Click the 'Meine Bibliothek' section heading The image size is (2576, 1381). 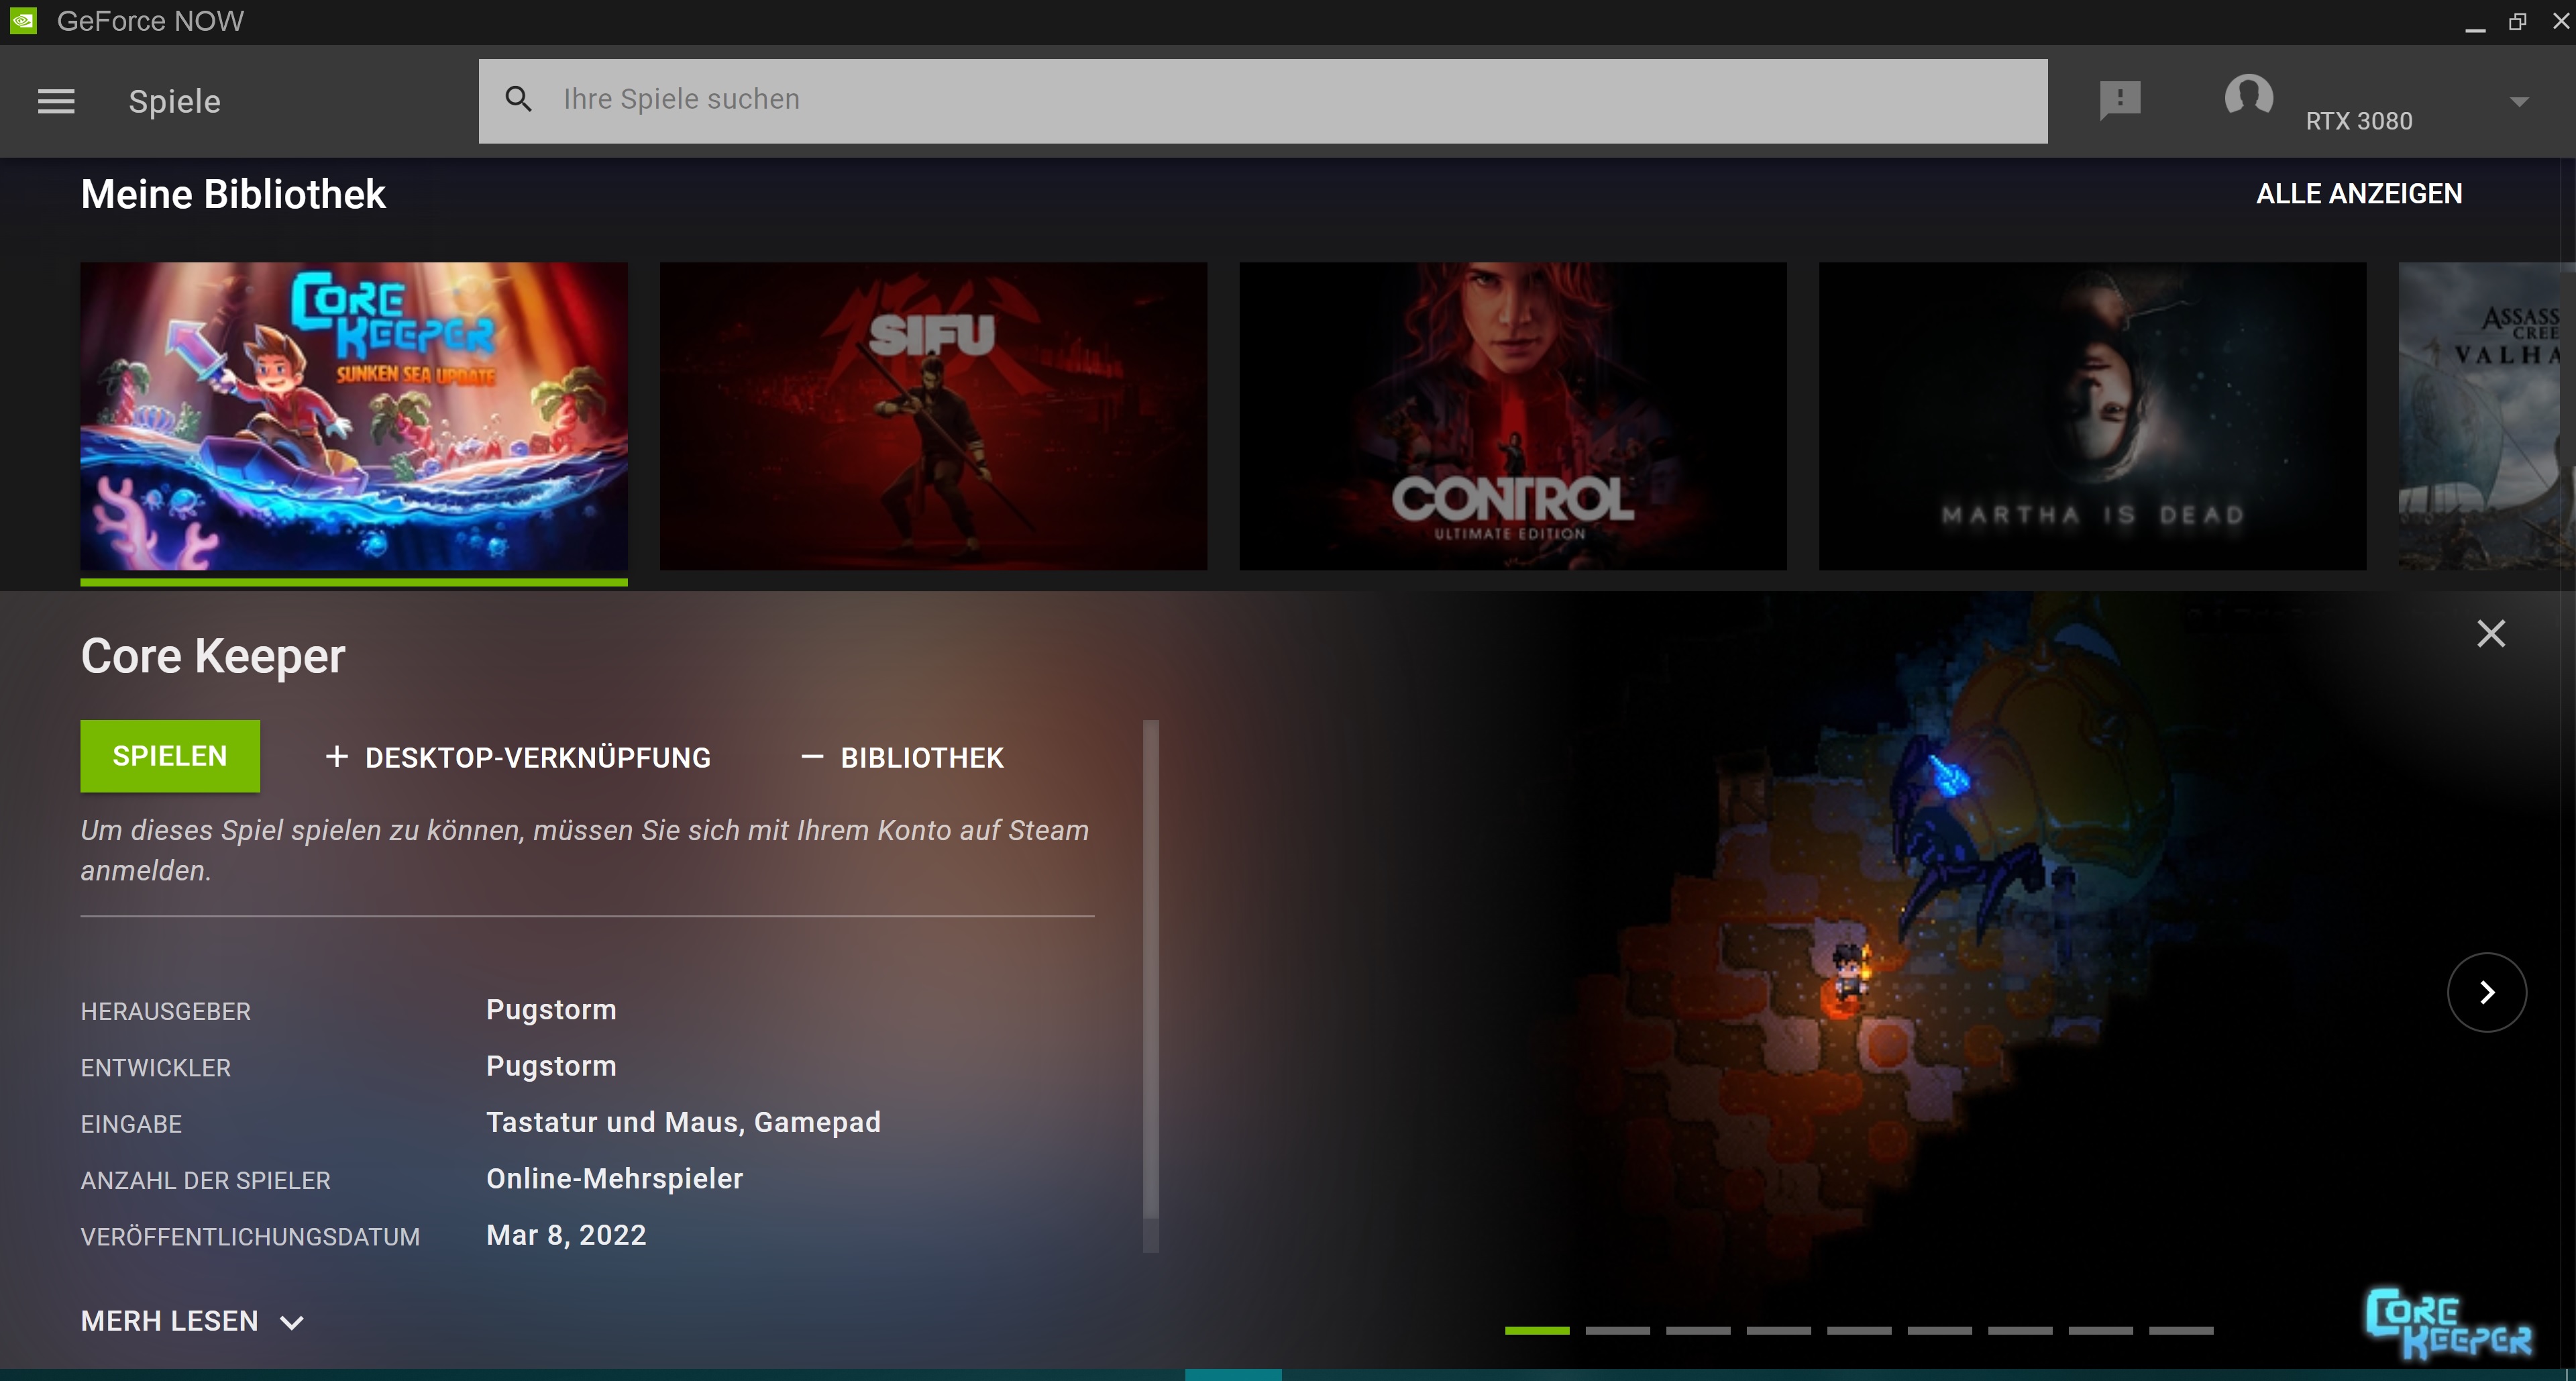[x=233, y=194]
